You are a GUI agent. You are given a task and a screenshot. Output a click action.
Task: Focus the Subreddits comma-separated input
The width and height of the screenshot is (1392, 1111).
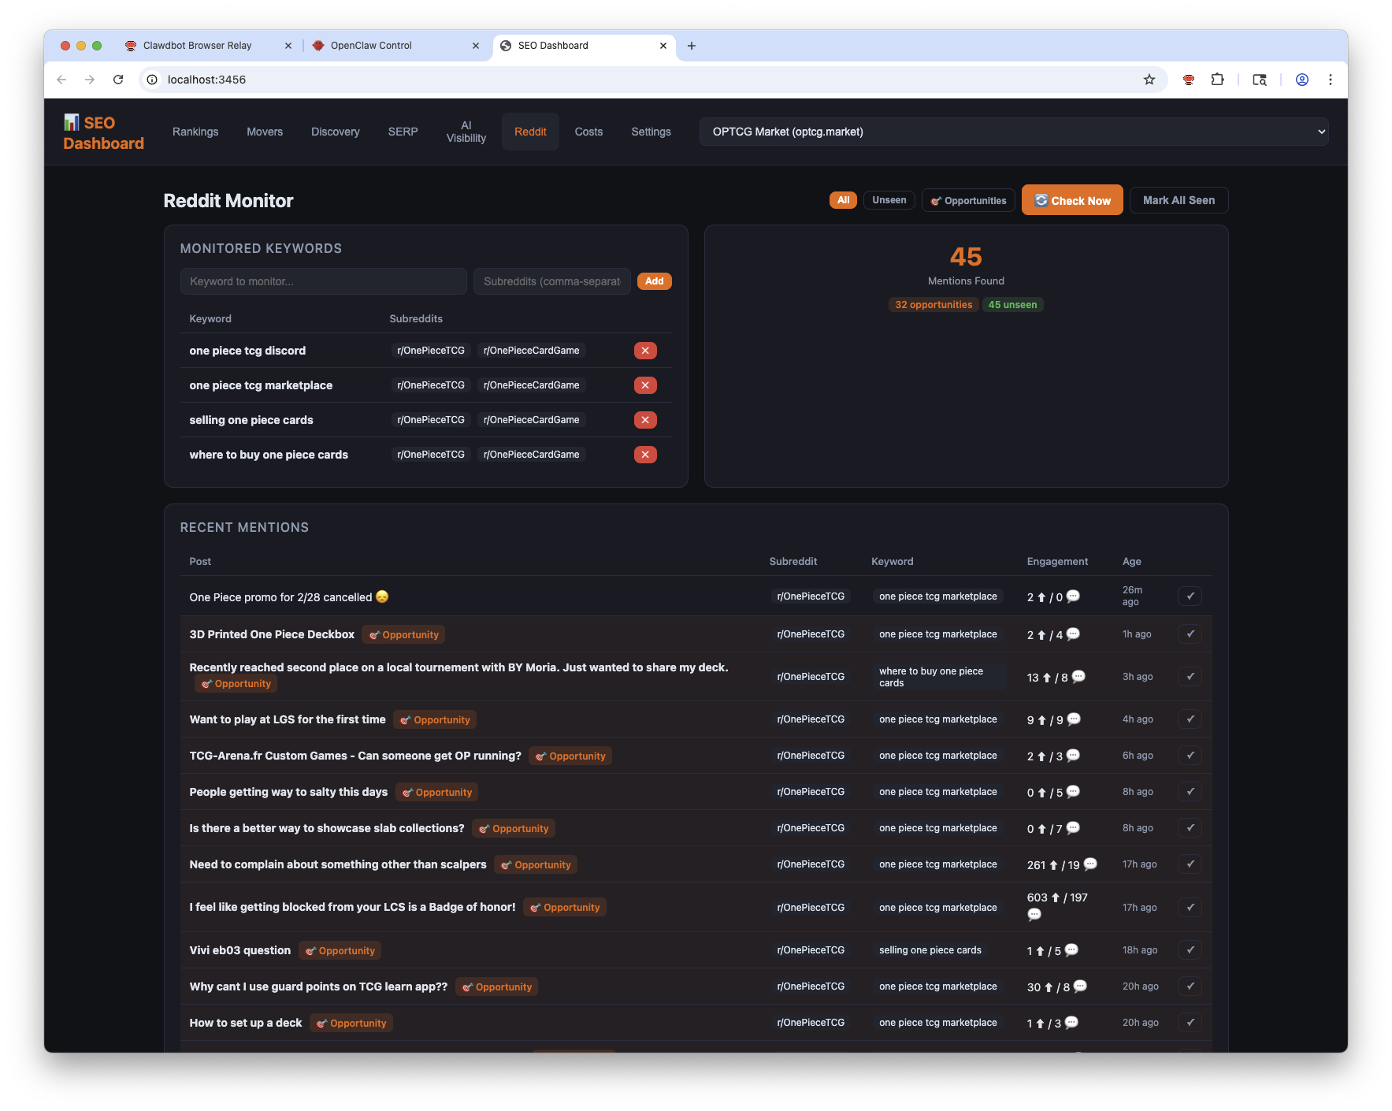(x=552, y=281)
